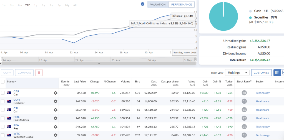The height and width of the screenshot is (140, 284).
Task: Switch to the Valuation tab
Action: (x=158, y=4)
